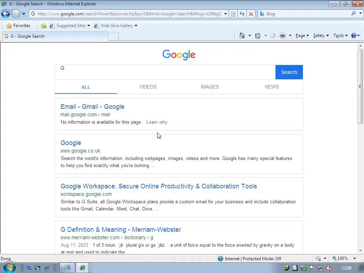Expand the Print options dropdown arrow
The image size is (364, 273).
290,36
